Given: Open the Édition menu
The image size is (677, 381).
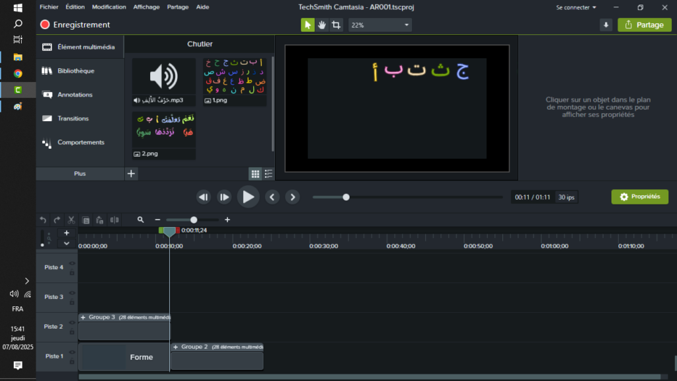Looking at the screenshot, I should pos(75,7).
